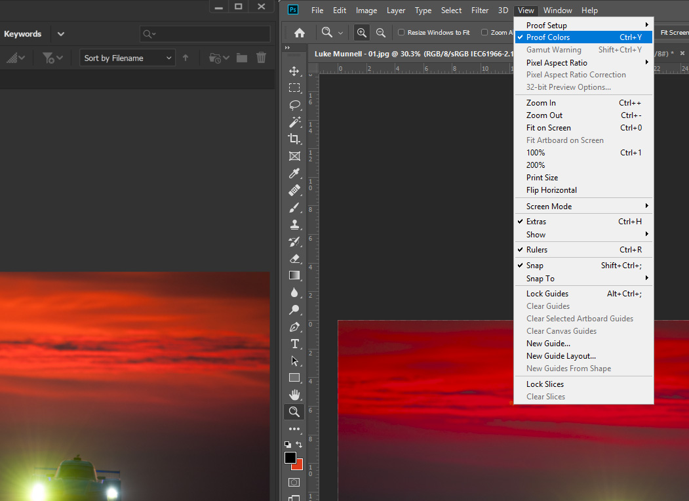Screen dimensions: 689x501
Task: Click the Fit Screen button
Action: pyautogui.click(x=675, y=31)
